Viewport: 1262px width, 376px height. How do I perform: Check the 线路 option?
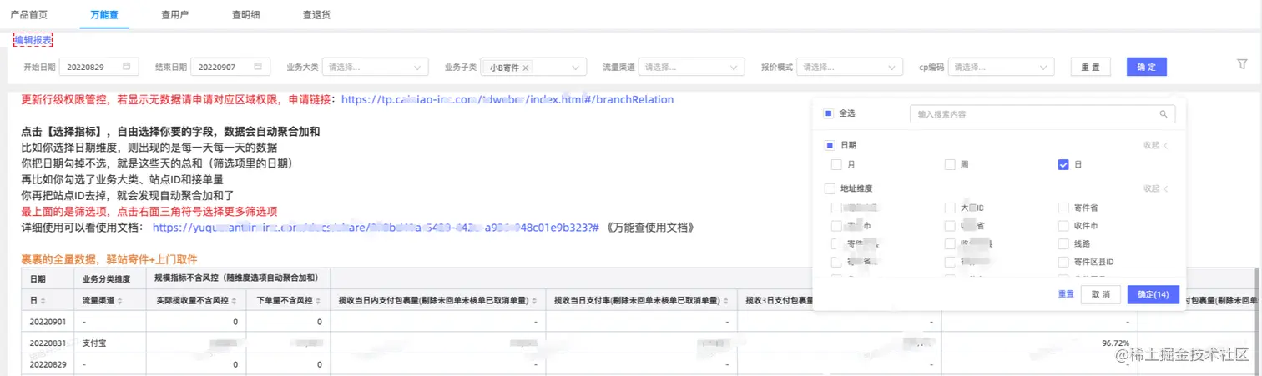point(1063,244)
